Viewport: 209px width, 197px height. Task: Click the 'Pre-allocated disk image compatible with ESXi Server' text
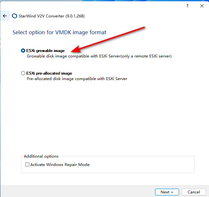(77, 79)
